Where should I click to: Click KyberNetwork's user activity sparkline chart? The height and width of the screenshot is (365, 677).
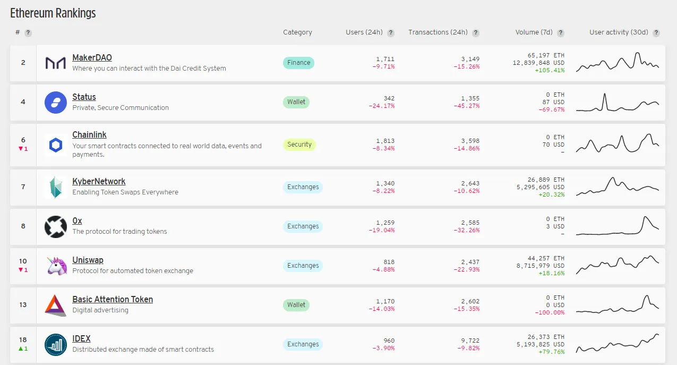618,186
